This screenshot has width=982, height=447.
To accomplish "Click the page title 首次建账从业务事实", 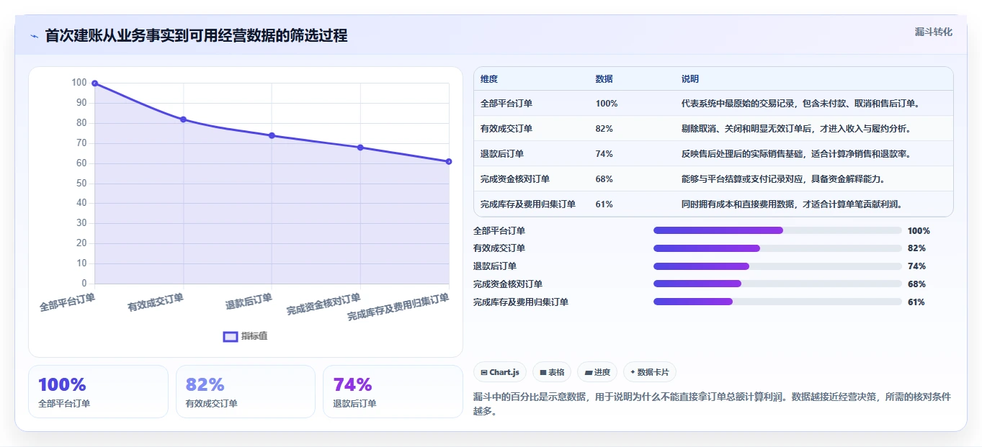I will [x=196, y=35].
